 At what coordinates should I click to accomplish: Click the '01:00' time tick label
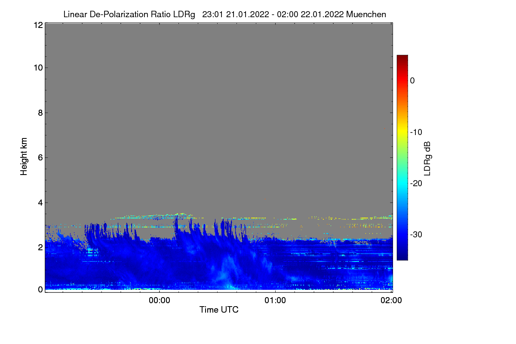point(276,301)
